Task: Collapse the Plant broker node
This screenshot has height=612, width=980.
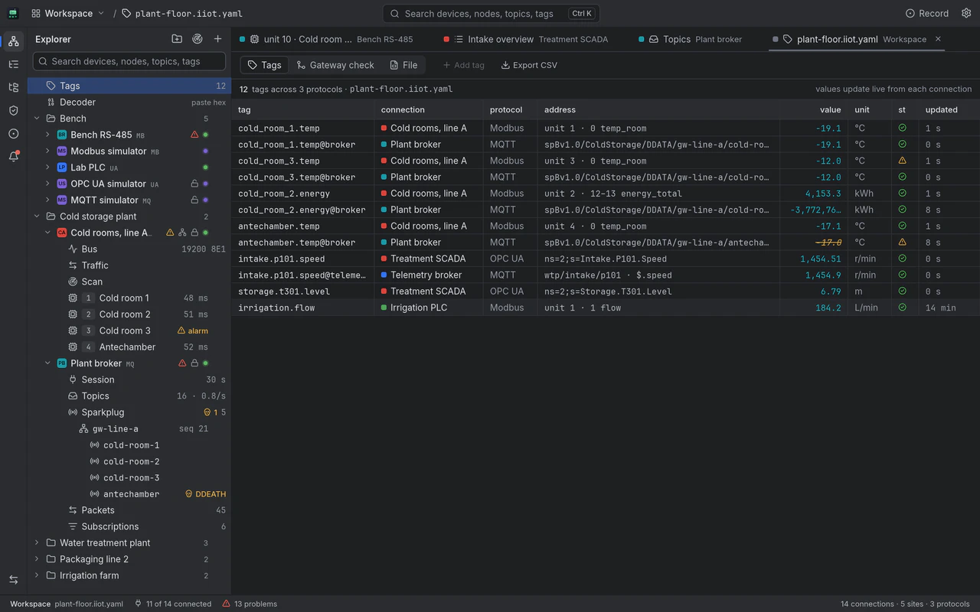Action: click(x=47, y=363)
